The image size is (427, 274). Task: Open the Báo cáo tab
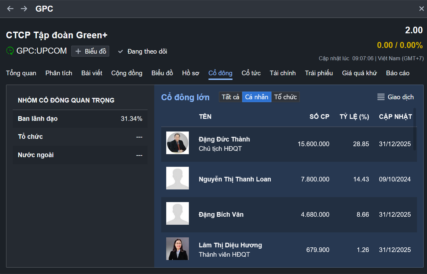coord(398,73)
